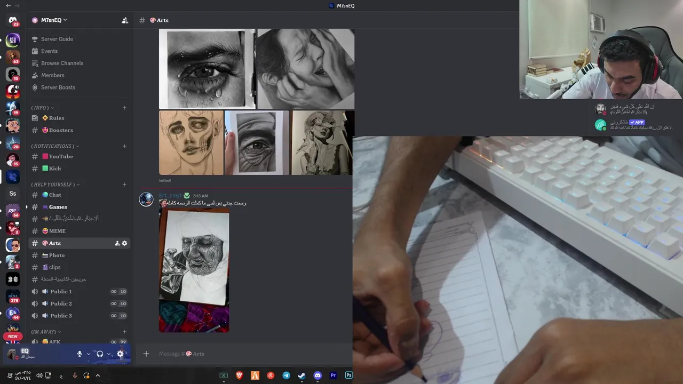
Task: Open server icon with 378 badge
Action: tap(12, 297)
